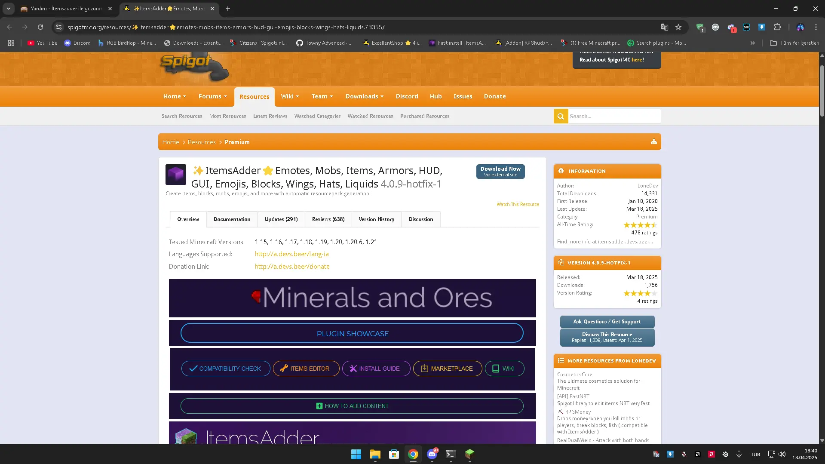Switch to the Yardım İtemsadder browser tab
825x464 pixels.
(66, 9)
